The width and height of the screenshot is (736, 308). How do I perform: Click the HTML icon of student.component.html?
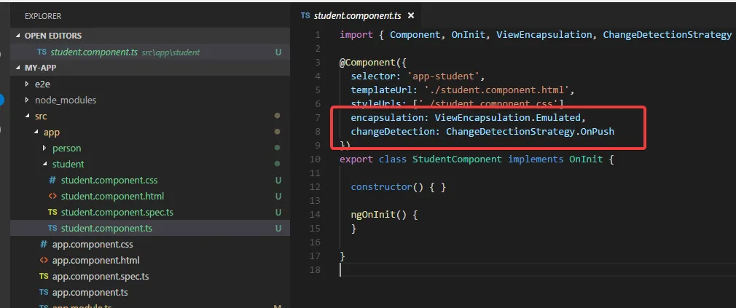(52, 197)
